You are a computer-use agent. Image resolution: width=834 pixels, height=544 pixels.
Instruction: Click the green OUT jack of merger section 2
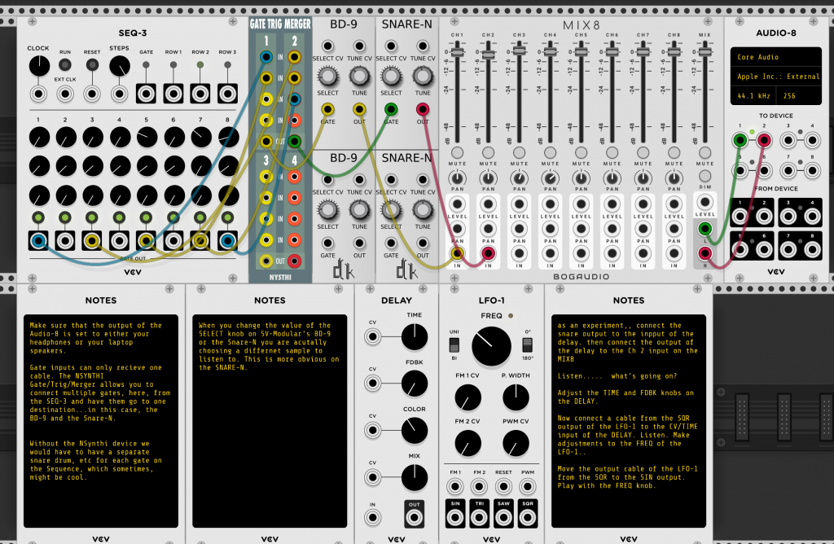[294, 142]
